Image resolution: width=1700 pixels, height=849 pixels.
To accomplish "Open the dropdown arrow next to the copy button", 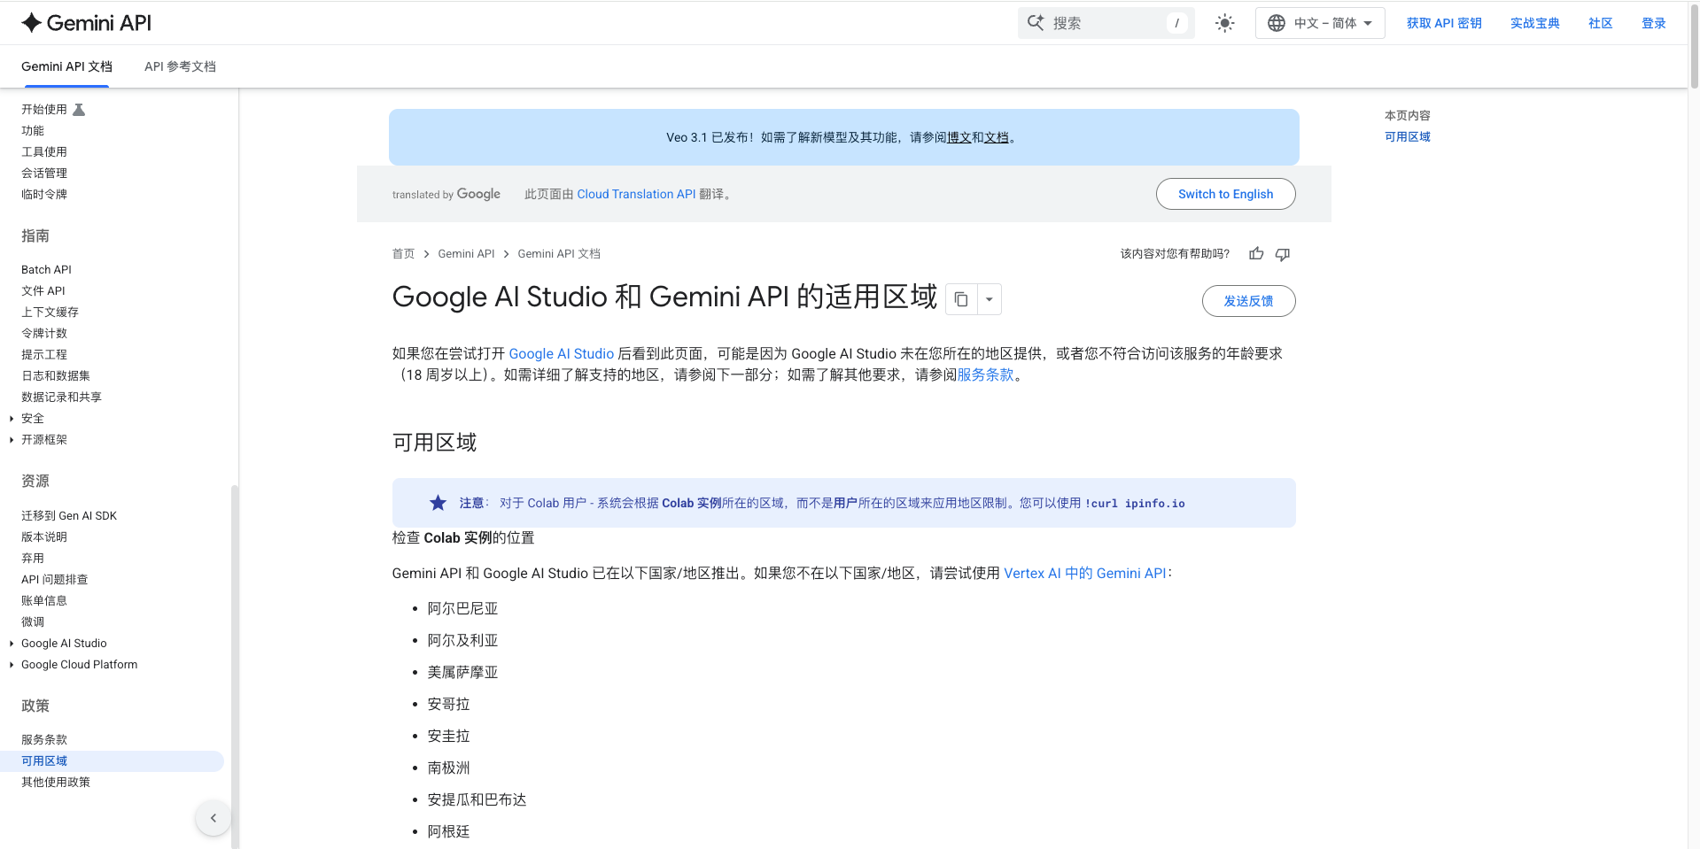I will pos(989,299).
